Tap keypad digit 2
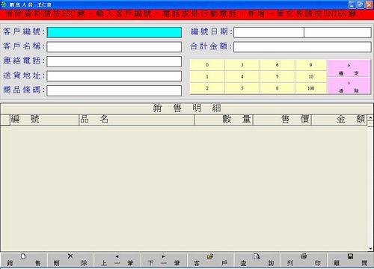 point(207,88)
